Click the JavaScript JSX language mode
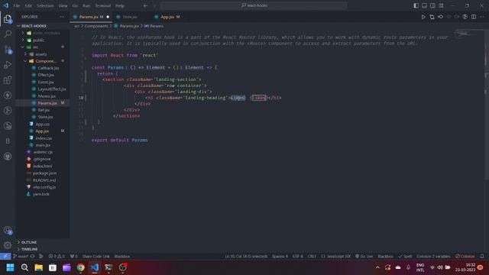The image size is (489, 275). coord(335,257)
